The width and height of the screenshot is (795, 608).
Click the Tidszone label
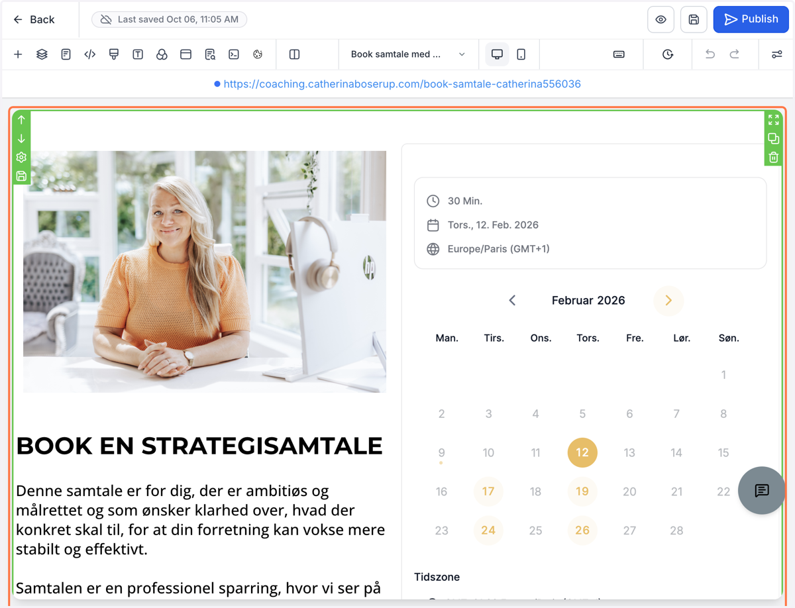437,577
